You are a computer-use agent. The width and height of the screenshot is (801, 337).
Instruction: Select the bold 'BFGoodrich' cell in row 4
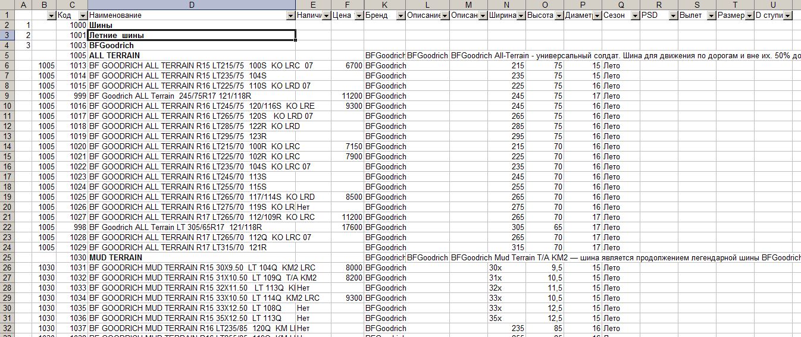click(192, 45)
